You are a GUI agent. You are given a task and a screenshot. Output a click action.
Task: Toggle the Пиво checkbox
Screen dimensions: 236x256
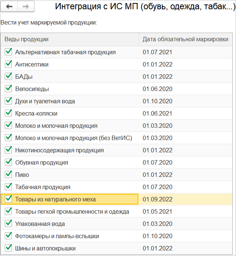(x=9, y=175)
